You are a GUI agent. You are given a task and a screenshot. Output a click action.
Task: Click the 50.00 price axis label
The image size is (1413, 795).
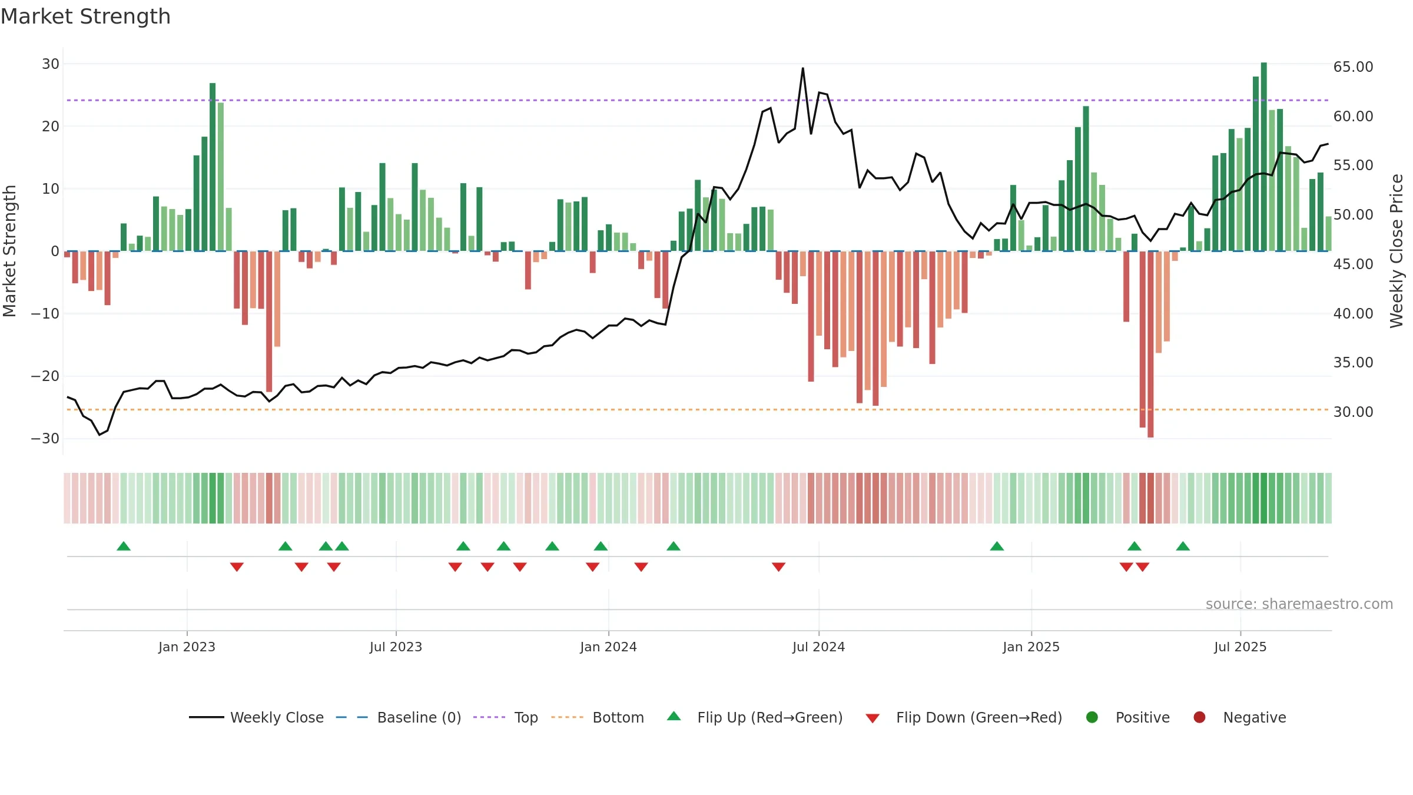coord(1353,214)
